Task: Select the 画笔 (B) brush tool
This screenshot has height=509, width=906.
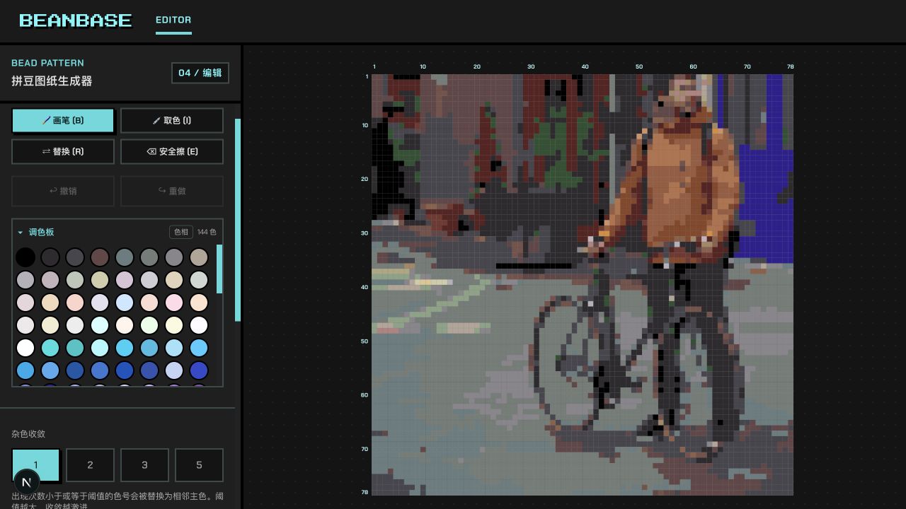Action: click(62, 120)
